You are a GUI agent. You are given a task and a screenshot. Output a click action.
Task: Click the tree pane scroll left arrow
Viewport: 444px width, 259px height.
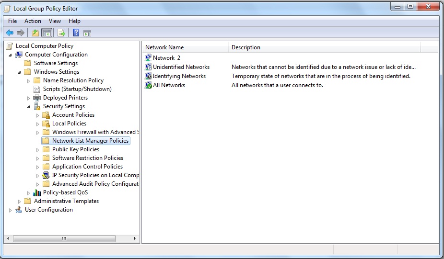(x=8, y=238)
